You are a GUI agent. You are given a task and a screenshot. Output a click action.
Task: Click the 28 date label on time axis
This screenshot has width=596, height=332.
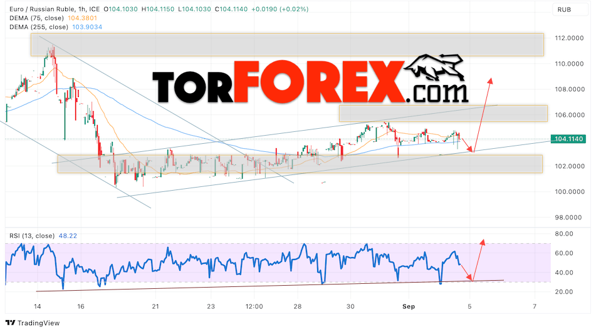(x=298, y=306)
